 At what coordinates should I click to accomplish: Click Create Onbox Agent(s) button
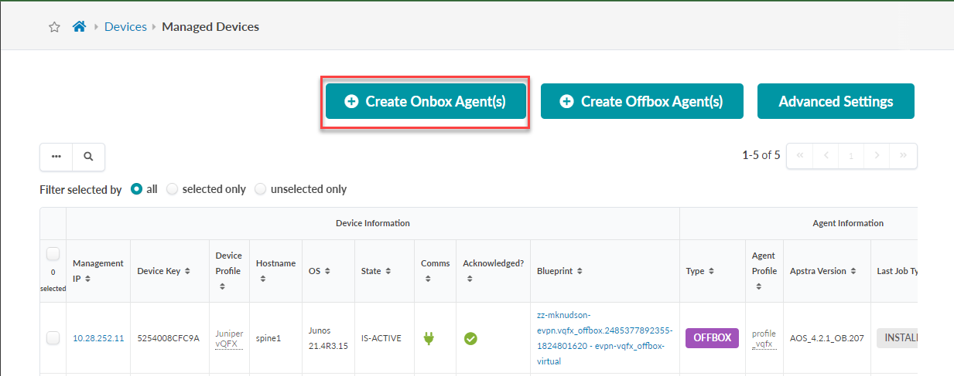(x=426, y=102)
